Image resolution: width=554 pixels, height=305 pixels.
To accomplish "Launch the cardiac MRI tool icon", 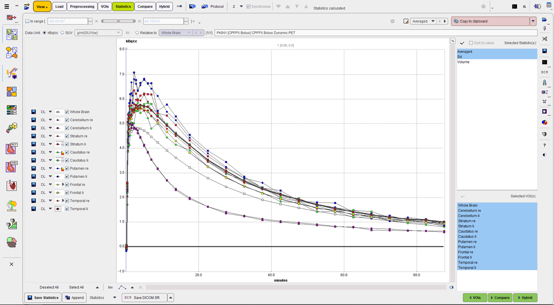I will click(x=12, y=167).
